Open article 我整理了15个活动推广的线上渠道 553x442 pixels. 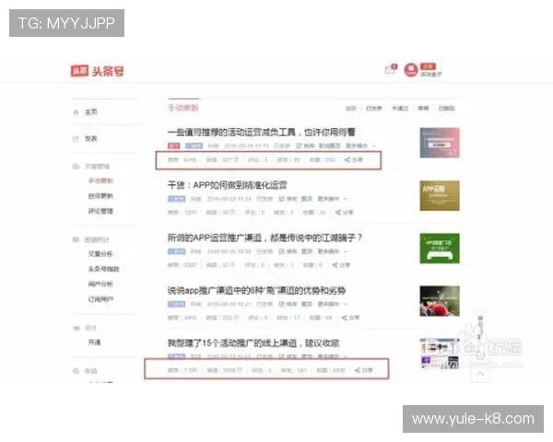pos(253,343)
